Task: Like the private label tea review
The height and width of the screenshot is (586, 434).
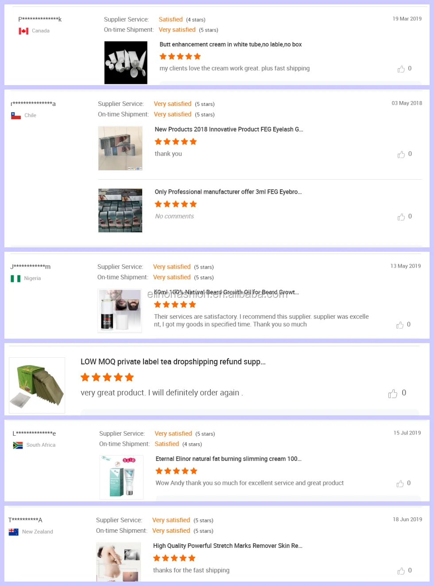Action: 393,394
